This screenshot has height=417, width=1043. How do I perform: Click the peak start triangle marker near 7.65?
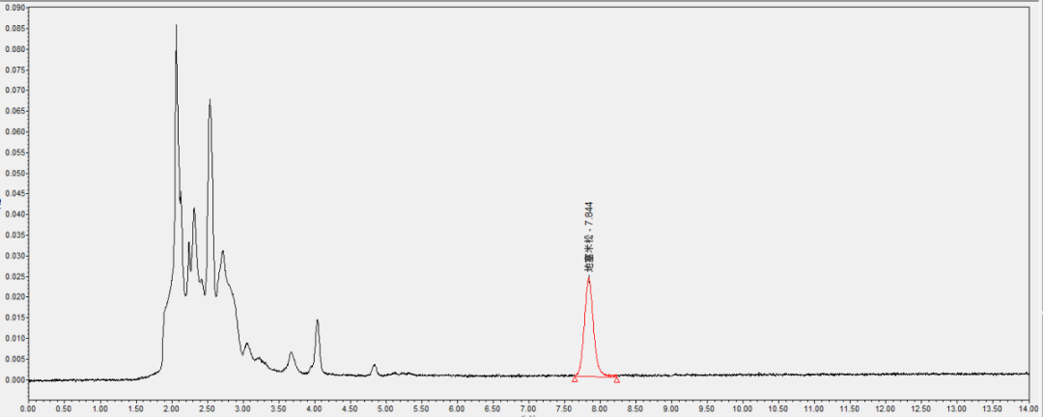point(575,378)
